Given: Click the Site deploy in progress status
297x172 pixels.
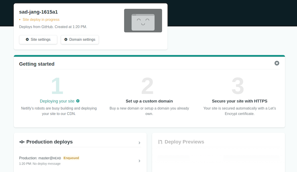Looking at the screenshot, I should 41,20.
